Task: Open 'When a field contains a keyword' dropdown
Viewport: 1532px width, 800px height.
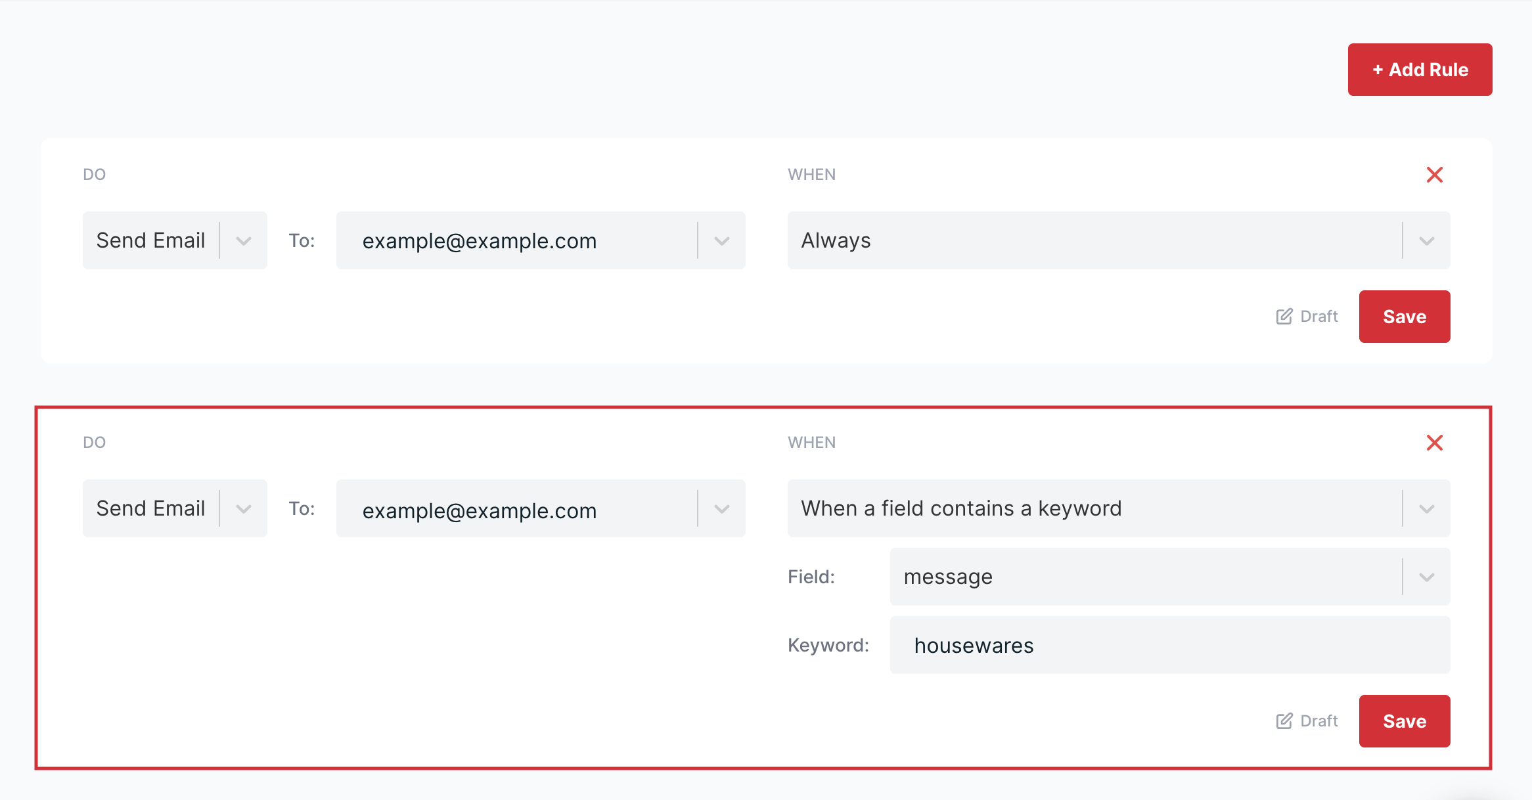Action: tap(1426, 508)
